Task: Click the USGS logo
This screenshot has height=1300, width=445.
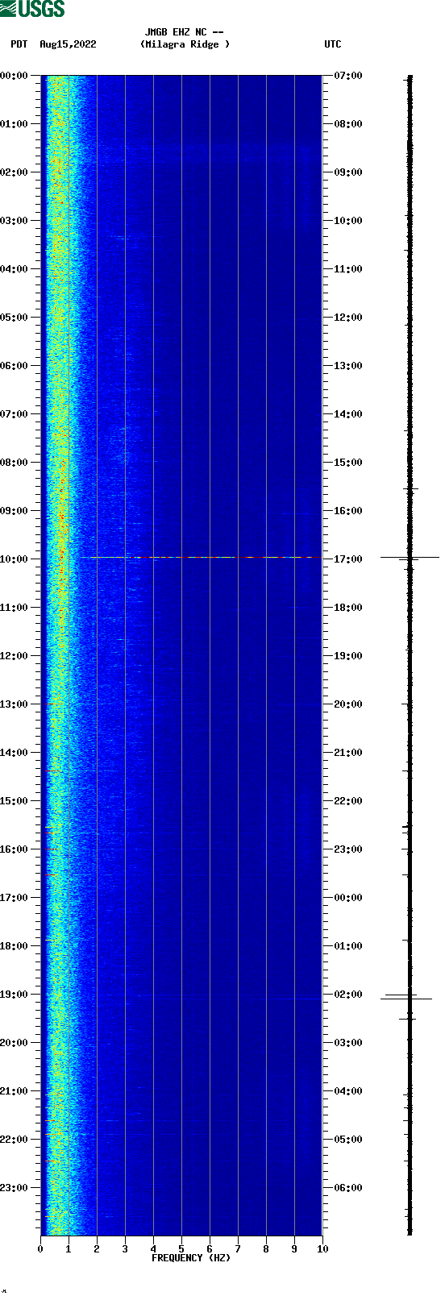Action: [x=32, y=9]
